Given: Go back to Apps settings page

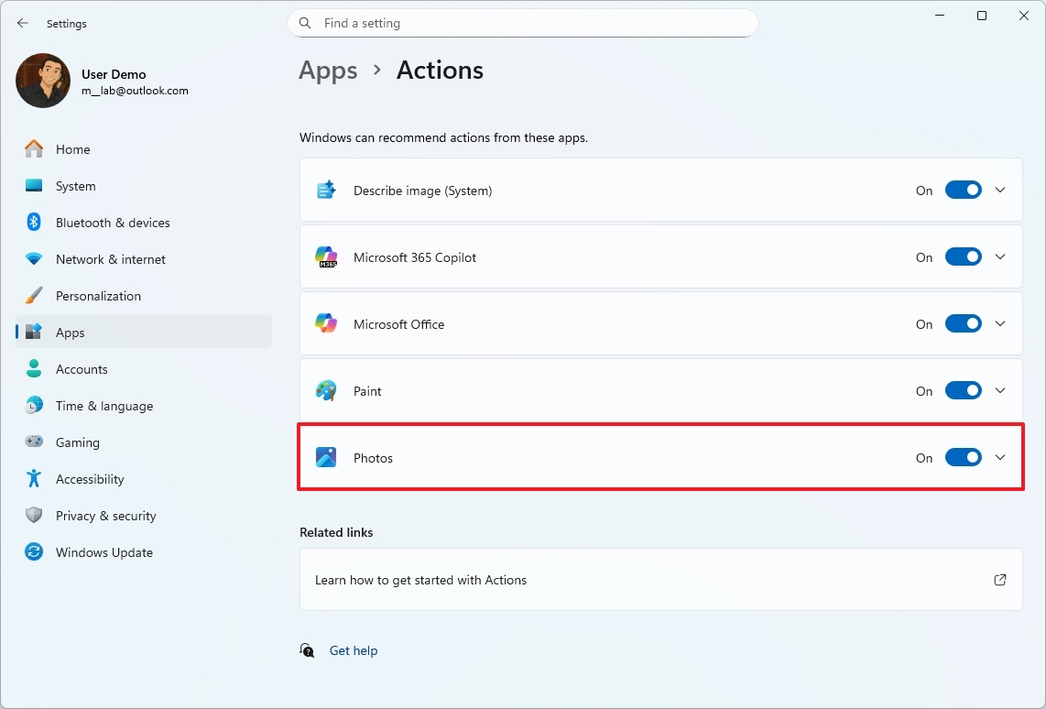Looking at the screenshot, I should (x=328, y=70).
